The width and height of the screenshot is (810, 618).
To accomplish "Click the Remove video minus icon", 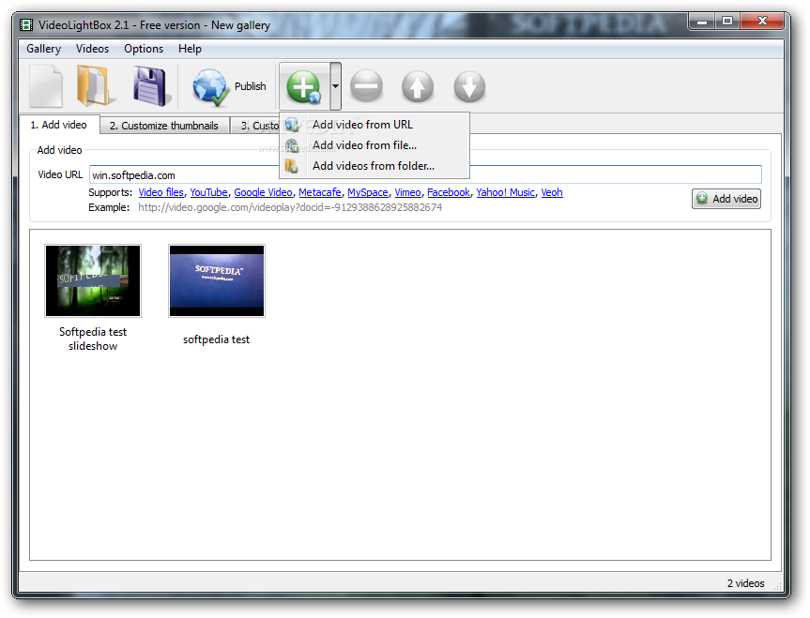I will 366,86.
